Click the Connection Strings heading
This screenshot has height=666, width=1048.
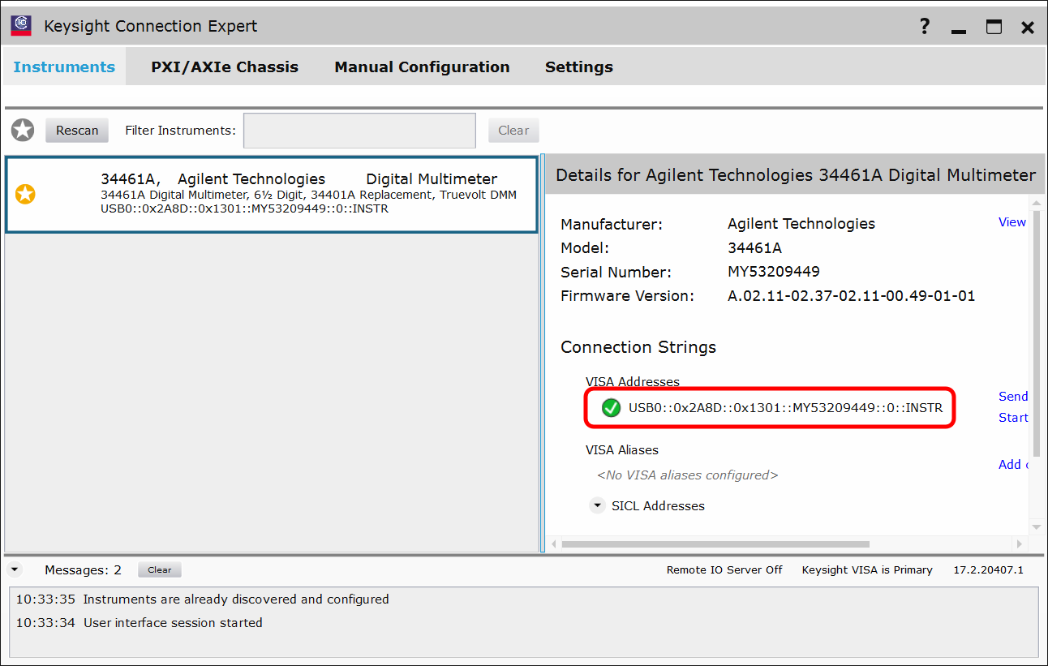(x=638, y=347)
